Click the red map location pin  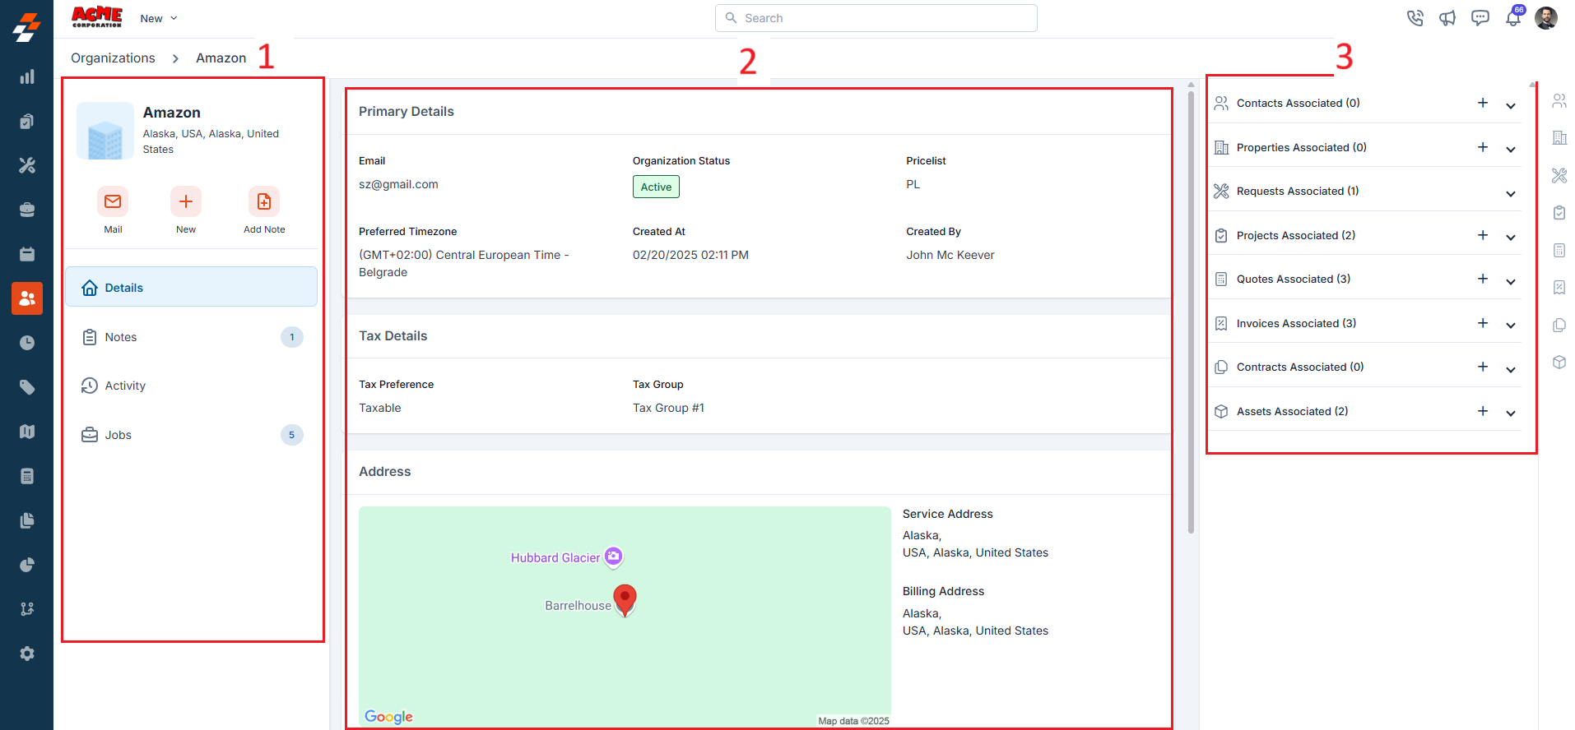tap(625, 600)
